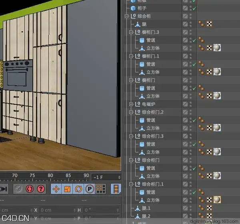Collapse the 橱柜门.3 group
Image resolution: width=240 pixels, height=224 pixels.
click(131, 32)
